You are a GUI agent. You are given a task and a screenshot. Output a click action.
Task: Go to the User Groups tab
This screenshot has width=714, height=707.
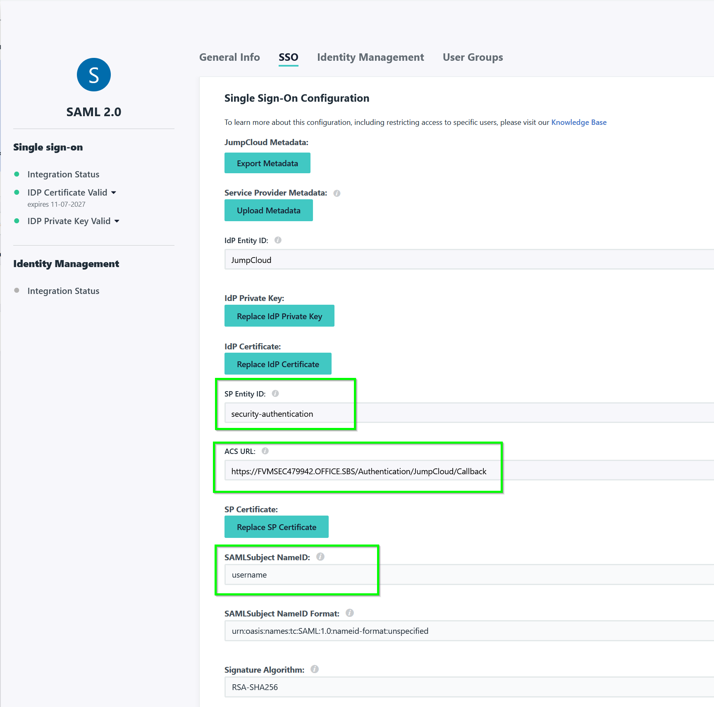[x=473, y=57]
